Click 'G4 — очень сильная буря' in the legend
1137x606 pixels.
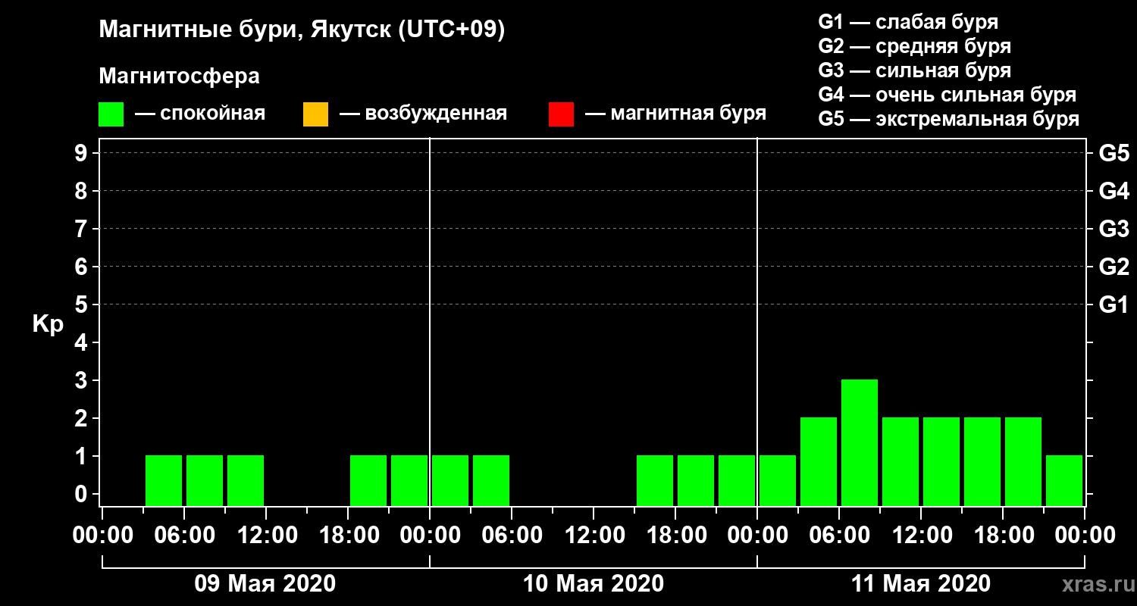tap(947, 95)
